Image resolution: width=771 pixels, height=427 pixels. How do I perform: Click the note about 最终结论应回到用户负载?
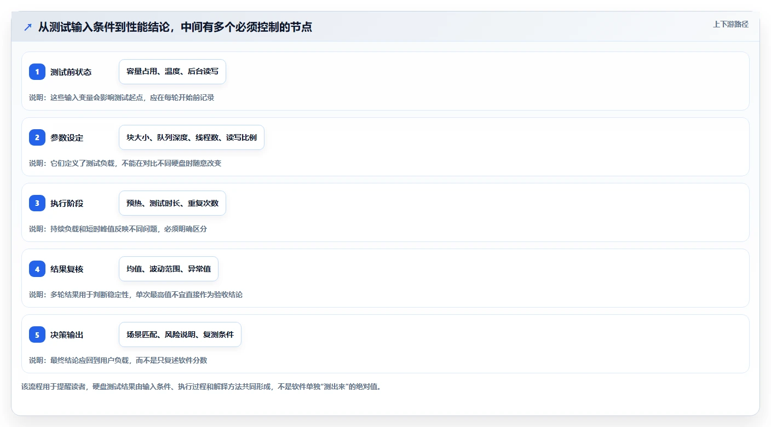[x=118, y=360]
